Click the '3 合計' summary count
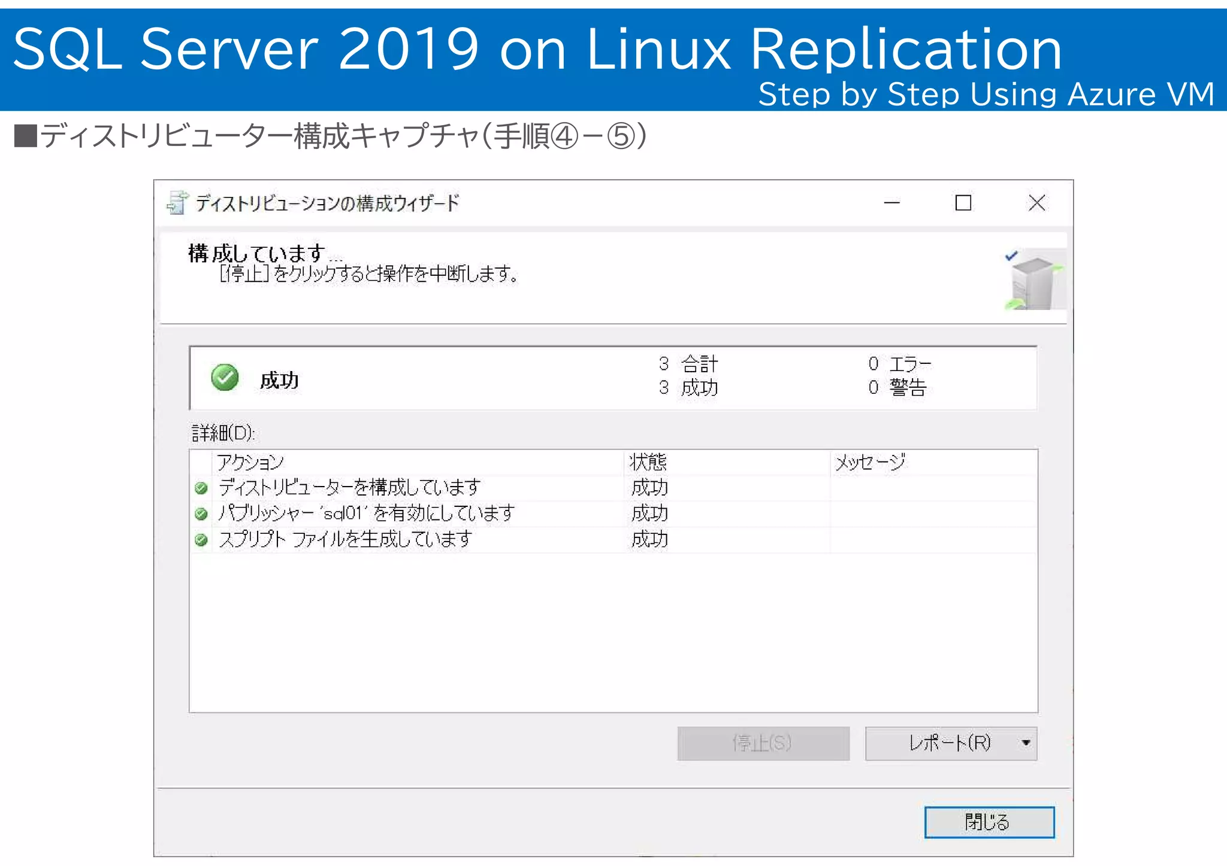The height and width of the screenshot is (866, 1227). (x=688, y=363)
